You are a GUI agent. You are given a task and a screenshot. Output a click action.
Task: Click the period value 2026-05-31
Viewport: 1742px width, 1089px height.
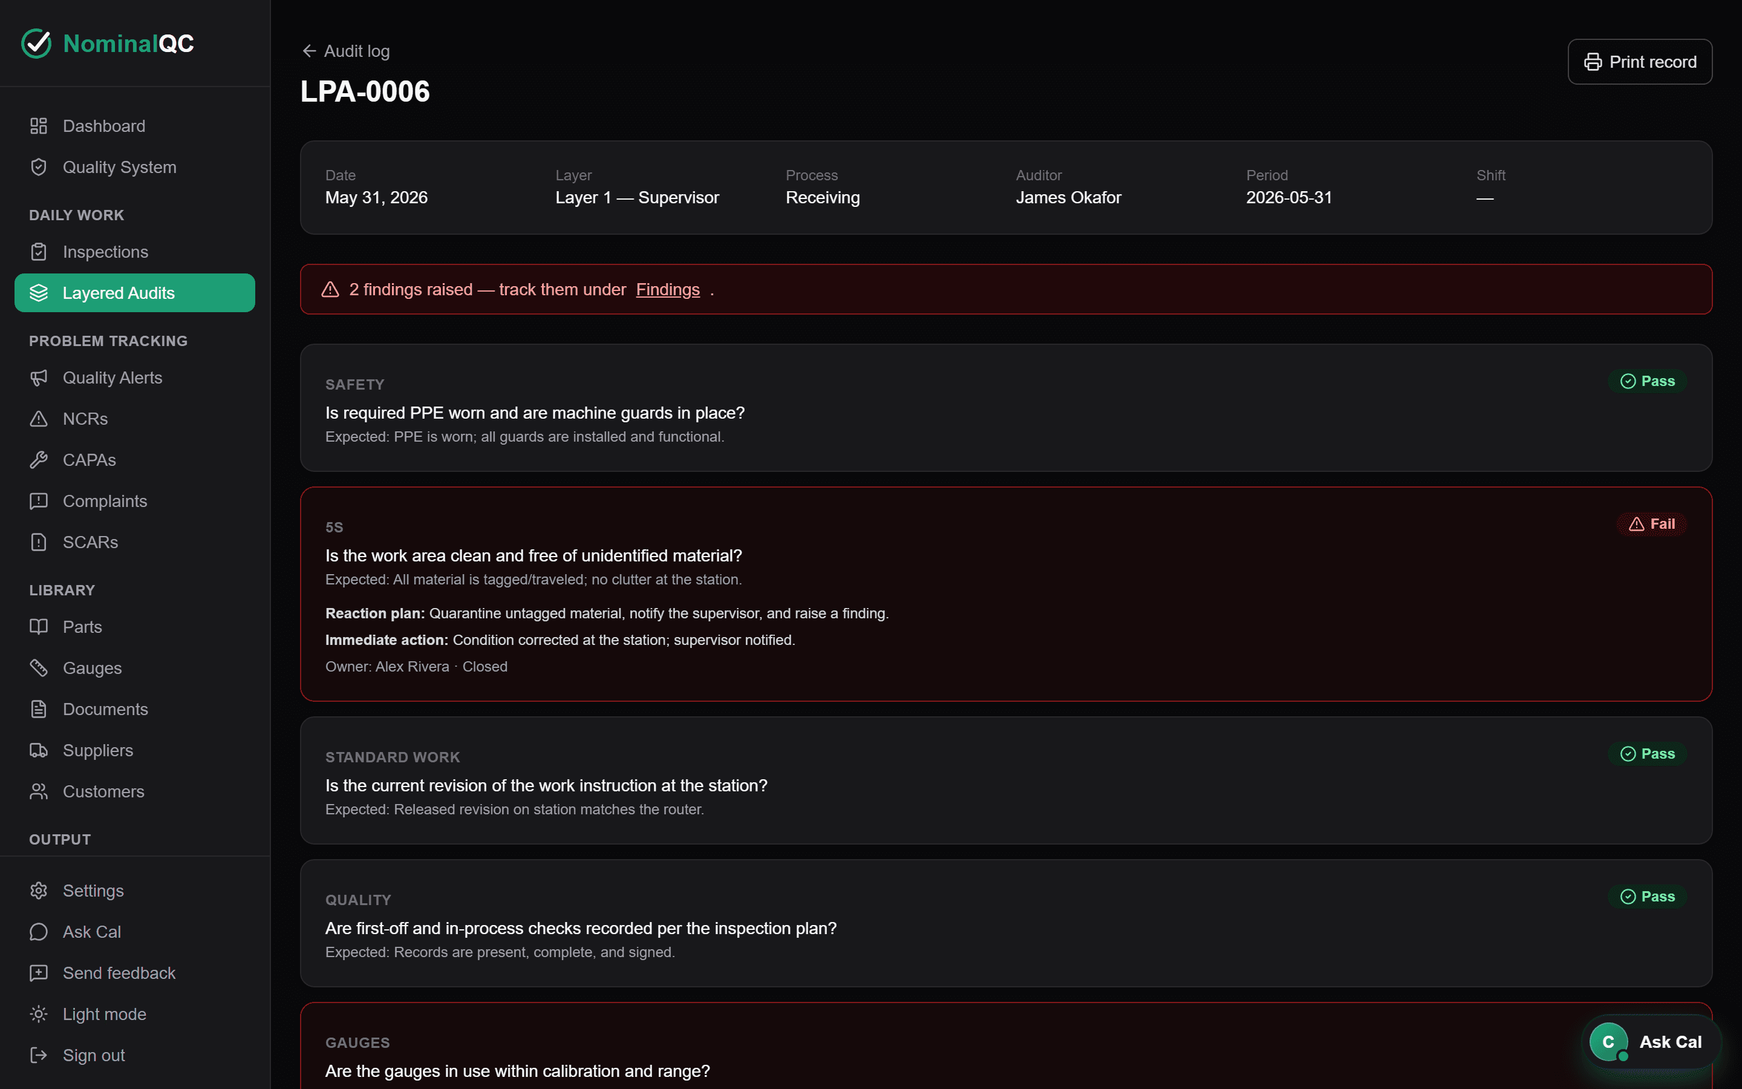1289,197
